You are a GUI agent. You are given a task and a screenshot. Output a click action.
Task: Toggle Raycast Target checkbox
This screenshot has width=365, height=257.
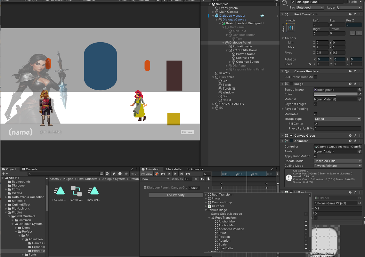coord(315,104)
